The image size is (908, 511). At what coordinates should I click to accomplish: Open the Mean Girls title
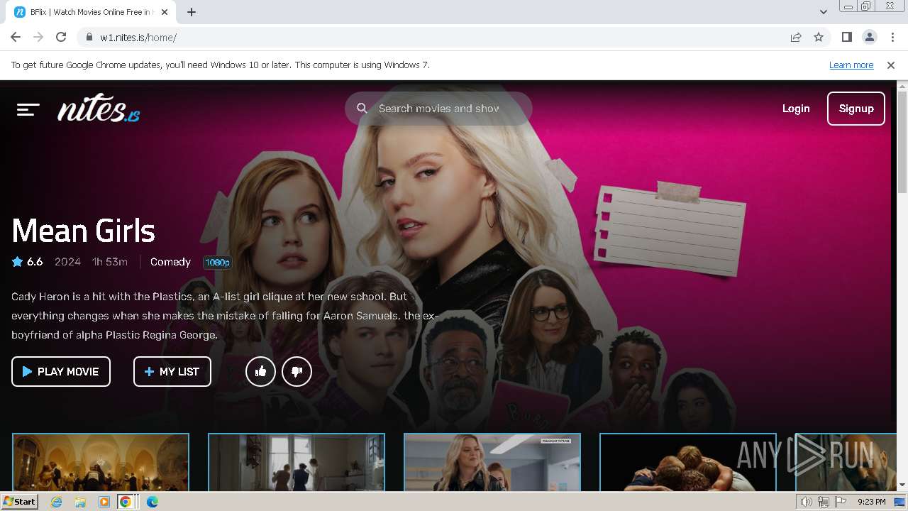click(x=83, y=231)
